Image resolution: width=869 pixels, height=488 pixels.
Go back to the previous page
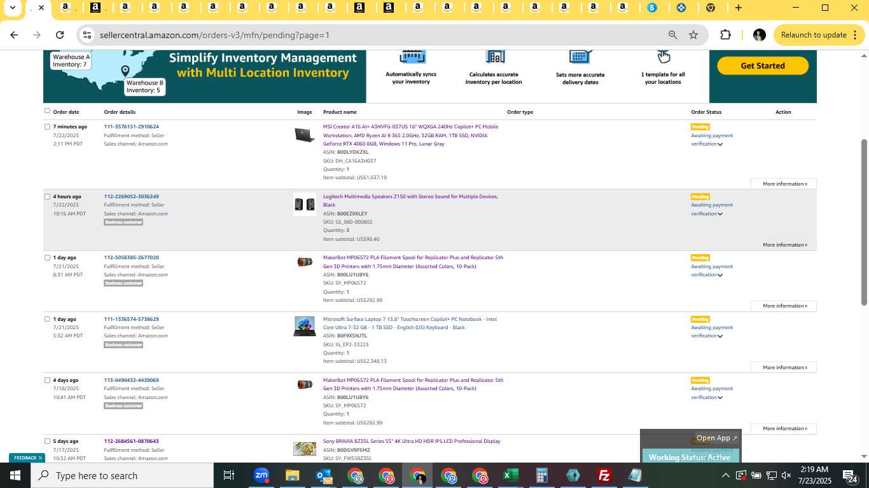point(14,35)
